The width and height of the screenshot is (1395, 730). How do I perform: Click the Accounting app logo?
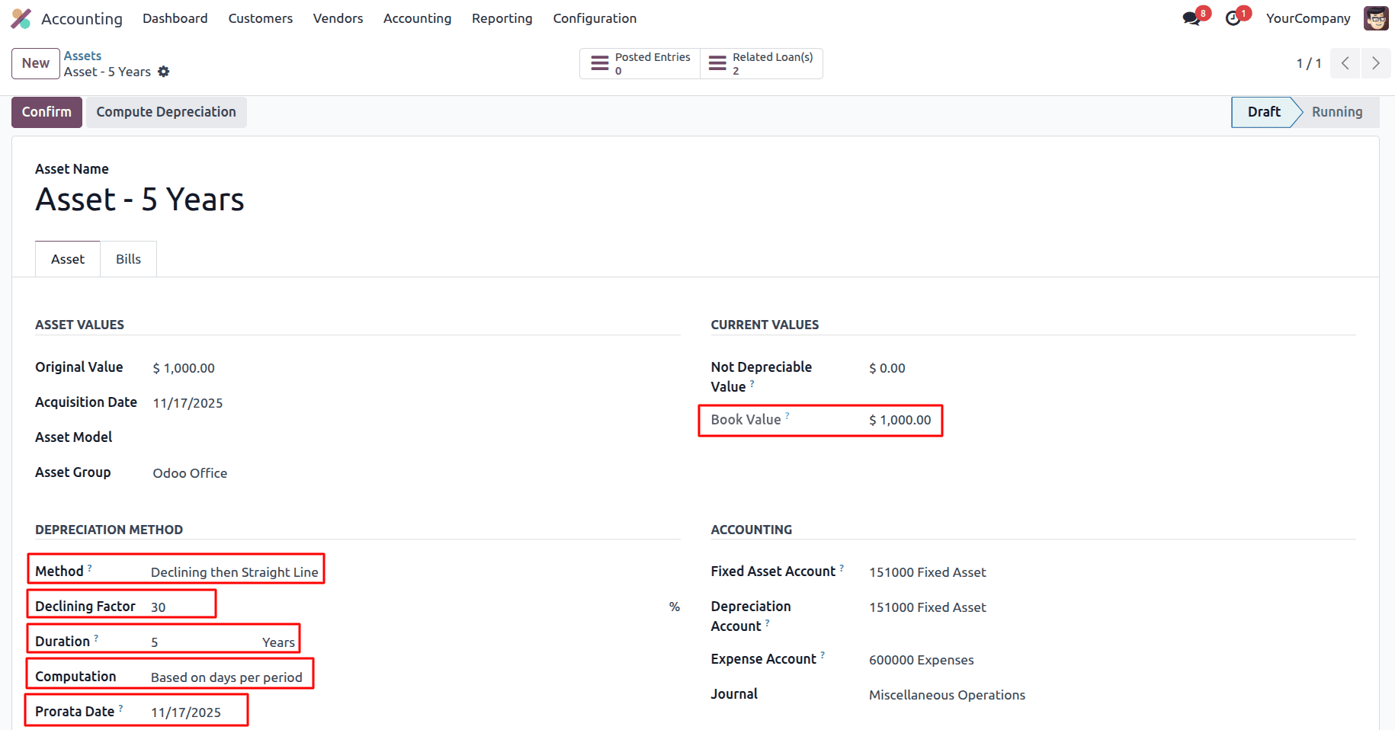(21, 18)
